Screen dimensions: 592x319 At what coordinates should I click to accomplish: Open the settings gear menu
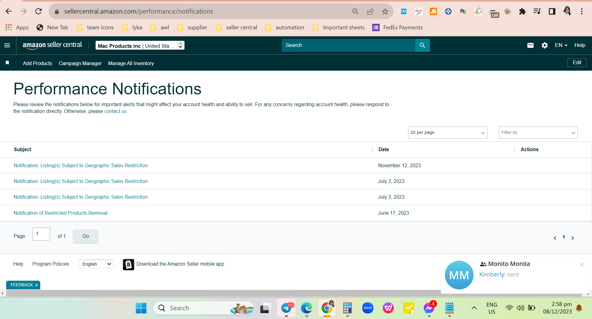tap(545, 45)
